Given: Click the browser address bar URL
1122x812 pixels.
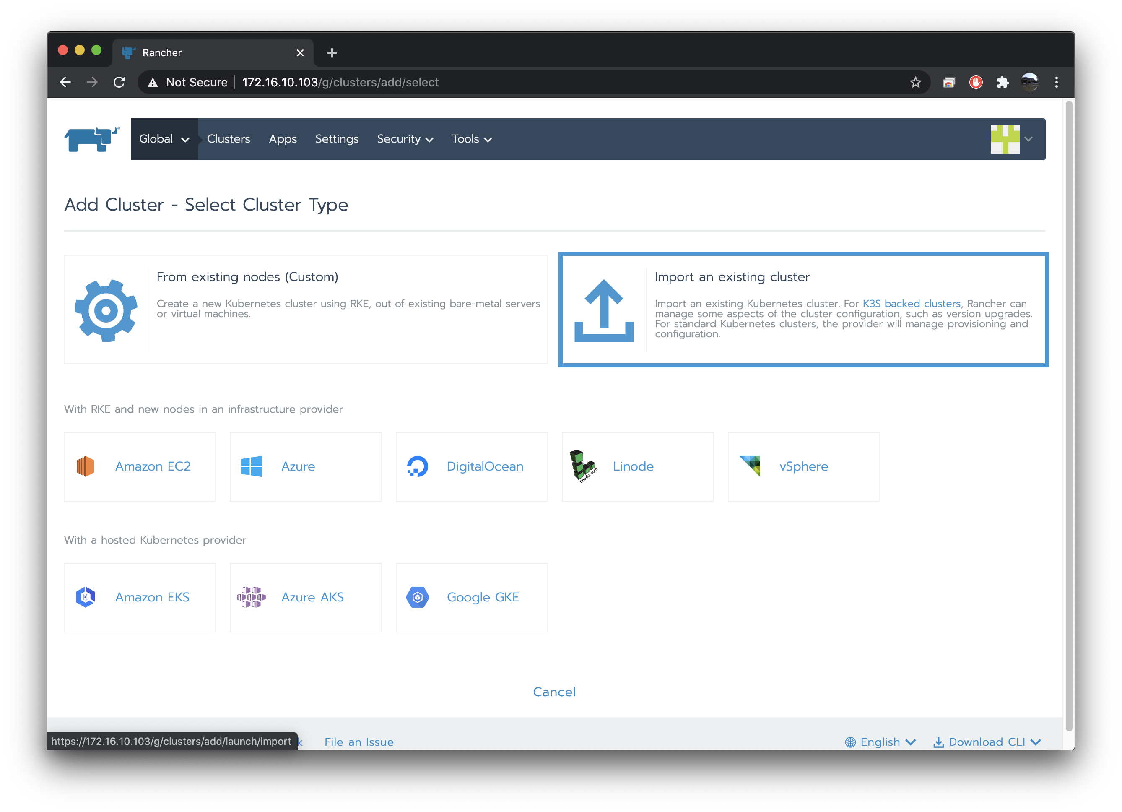Looking at the screenshot, I should tap(340, 82).
